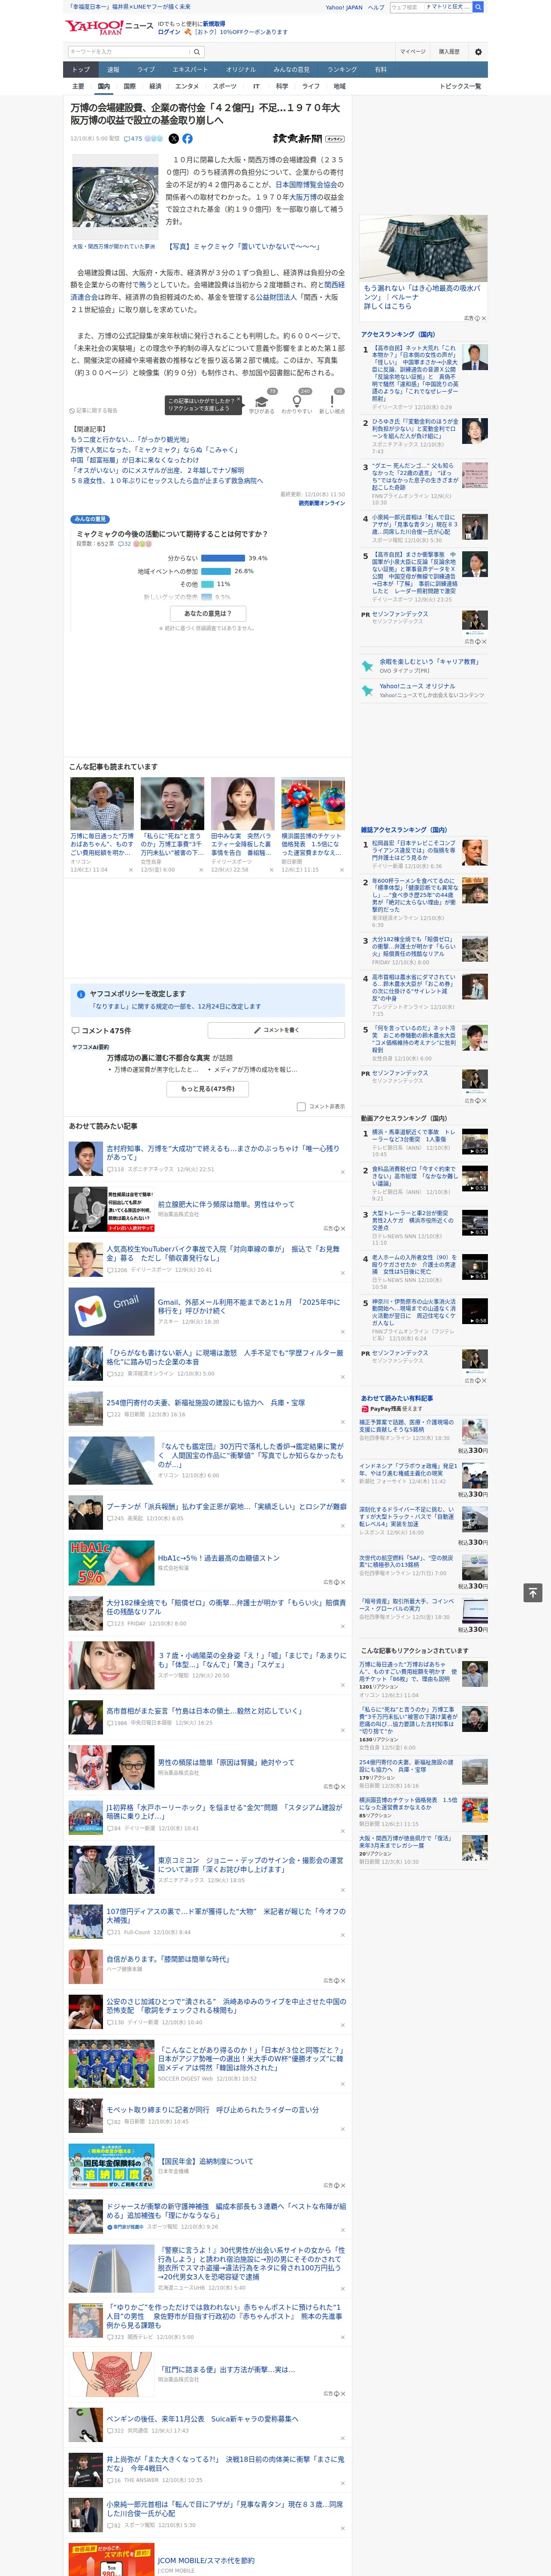Viewport: 551px width, 2576px height.
Task: Click the blue web search magnifier button
Action: [x=479, y=7]
